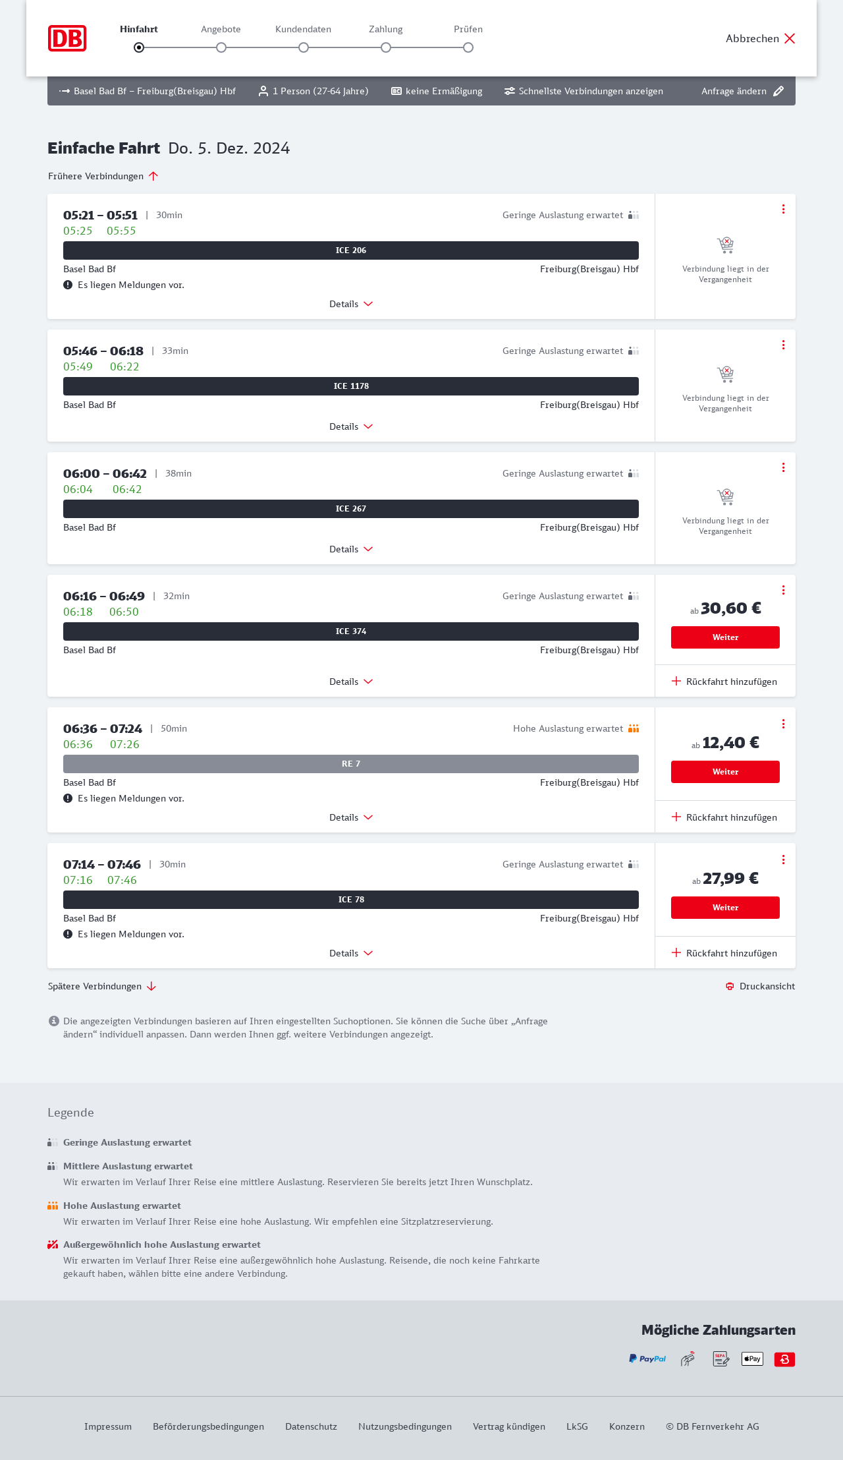Show Frühere Verbindungen

tap(103, 176)
